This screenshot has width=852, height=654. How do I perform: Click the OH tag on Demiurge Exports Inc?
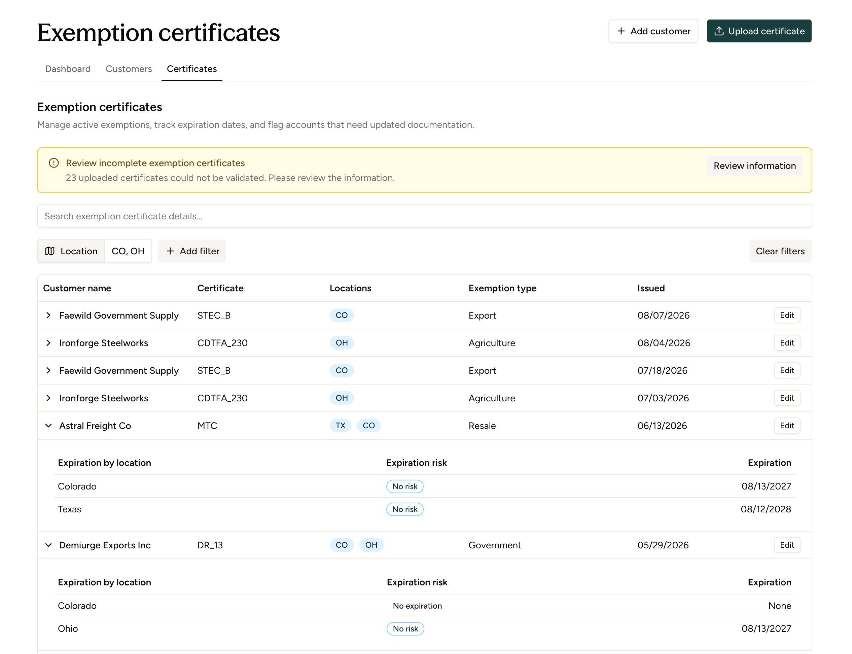click(x=371, y=545)
